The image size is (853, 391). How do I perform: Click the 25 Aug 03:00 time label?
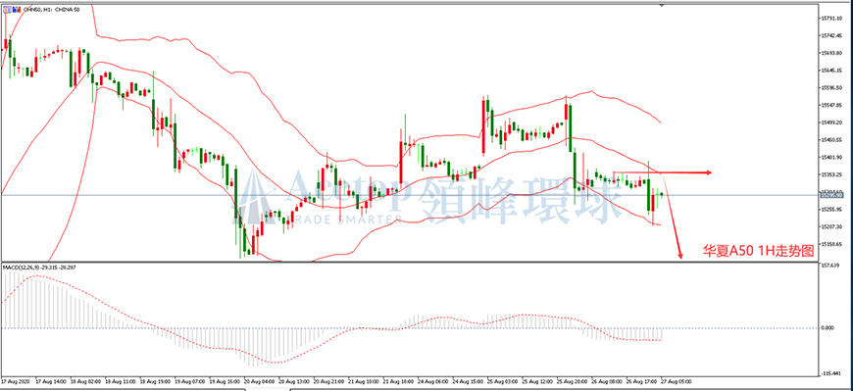(x=502, y=382)
